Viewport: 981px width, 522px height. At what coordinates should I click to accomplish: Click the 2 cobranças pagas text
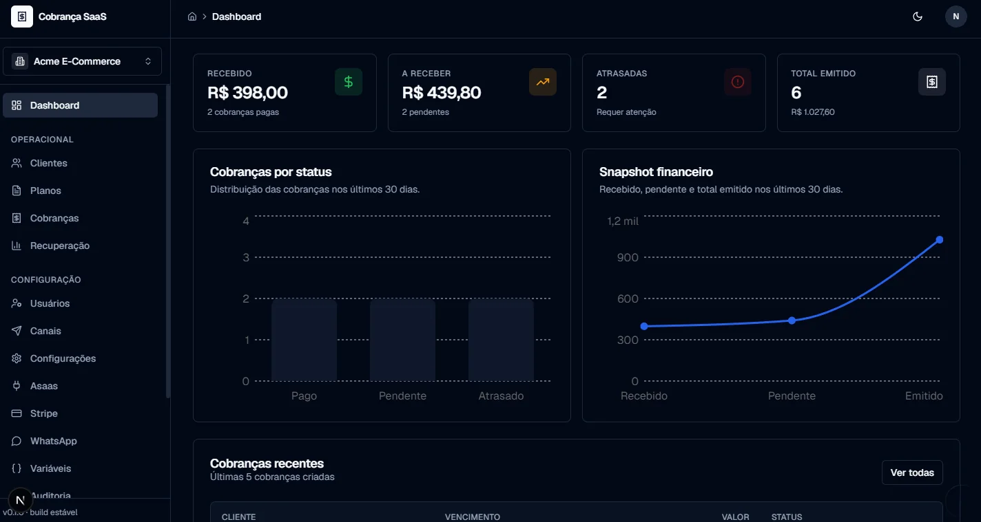(243, 112)
